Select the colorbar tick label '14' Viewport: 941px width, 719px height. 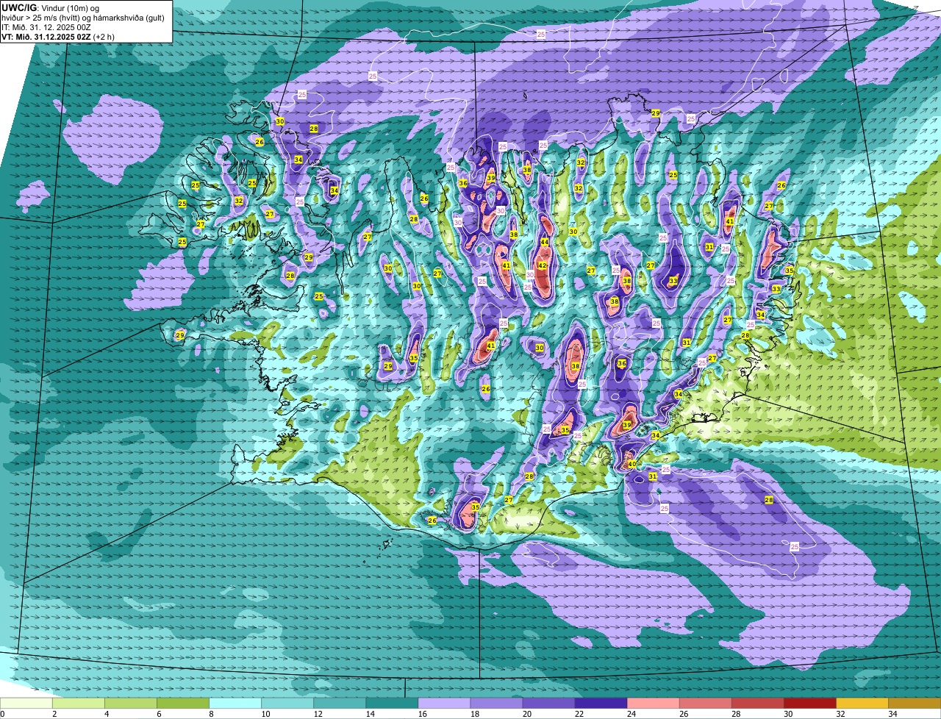pyautogui.click(x=370, y=714)
